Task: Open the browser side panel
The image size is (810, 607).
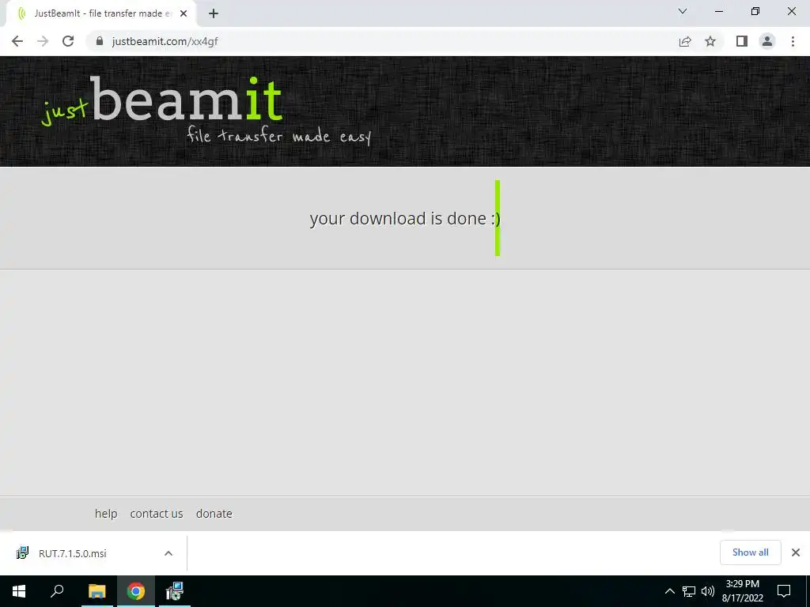Action: point(742,41)
